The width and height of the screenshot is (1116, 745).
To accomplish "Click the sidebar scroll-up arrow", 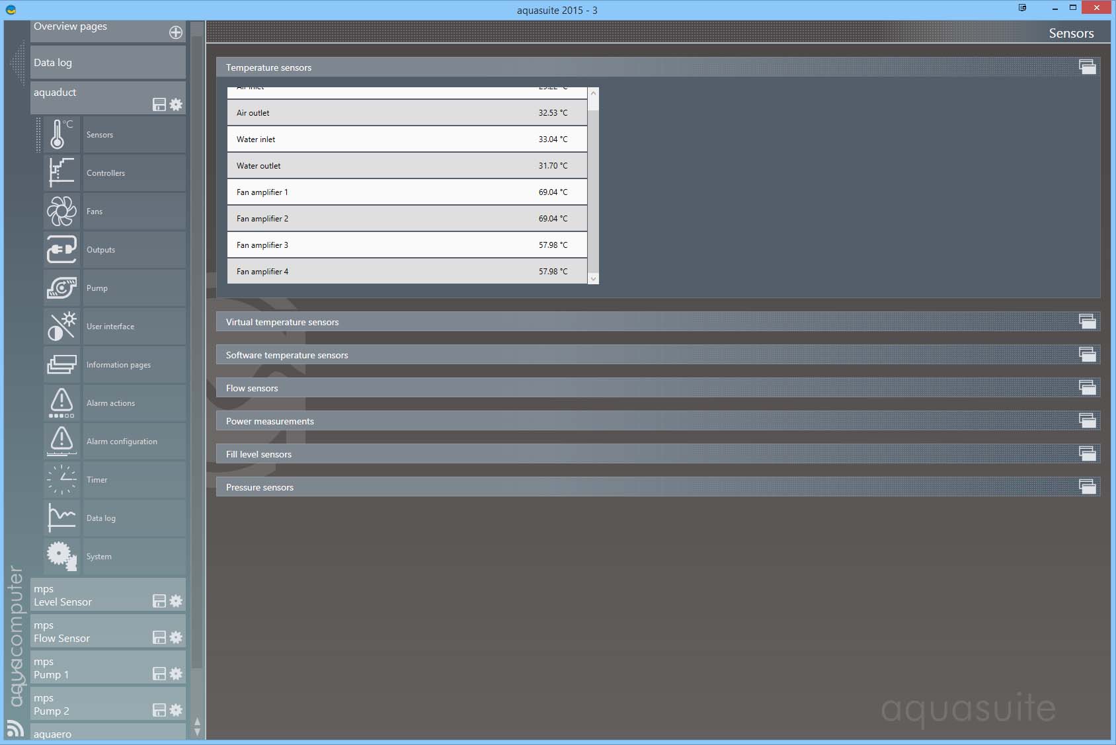I will [x=197, y=722].
